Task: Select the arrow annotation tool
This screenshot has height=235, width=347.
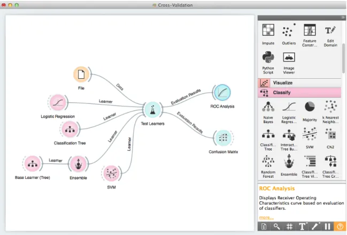Action: pyautogui.click(x=315, y=226)
